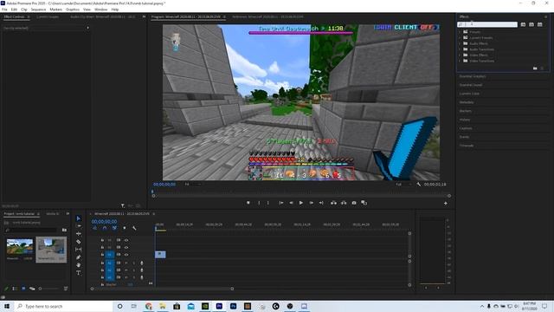This screenshot has height=312, width=554.
Task: Toggle Linked Selection in timeline
Action: point(114,228)
